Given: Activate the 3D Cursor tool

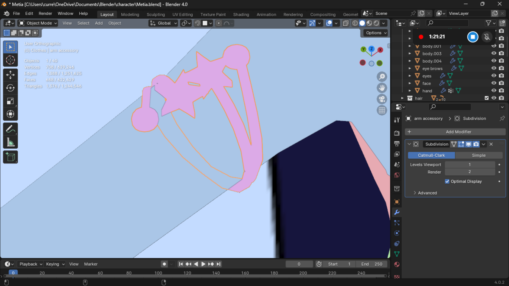Looking at the screenshot, I should (11, 60).
